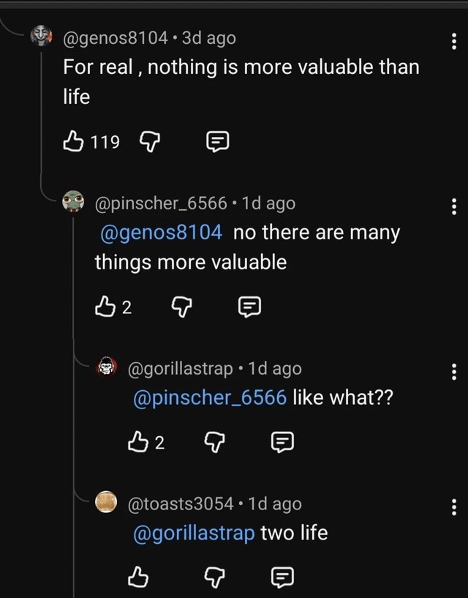Open the three-dot menu on @pinscher_6566's reply

[x=455, y=207]
